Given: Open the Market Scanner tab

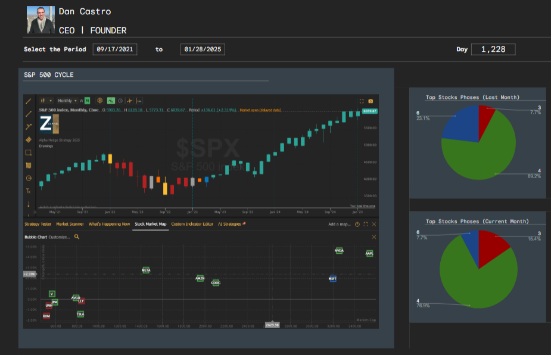Looking at the screenshot, I should [x=70, y=224].
